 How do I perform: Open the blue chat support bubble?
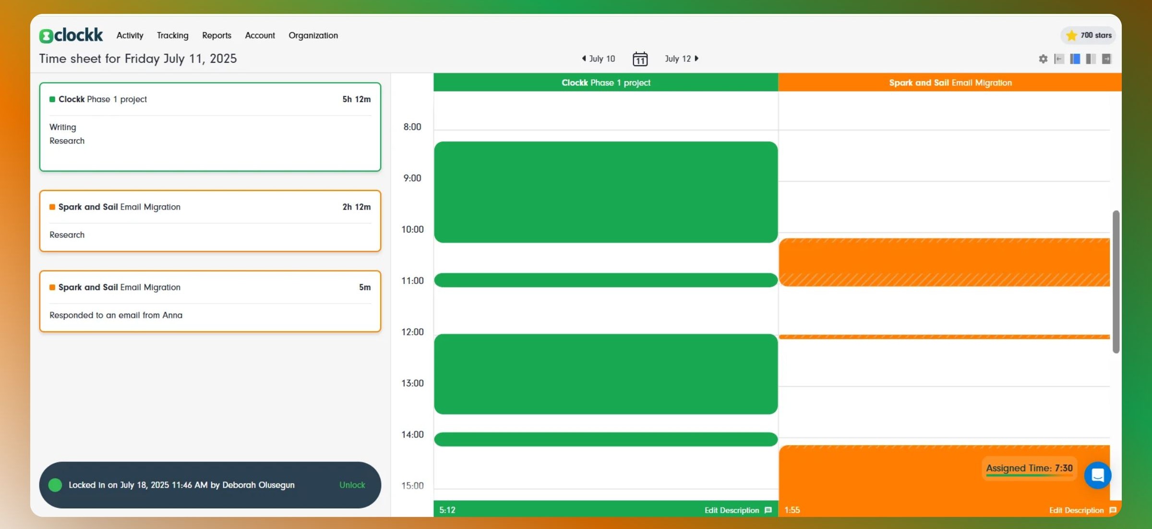(x=1097, y=475)
